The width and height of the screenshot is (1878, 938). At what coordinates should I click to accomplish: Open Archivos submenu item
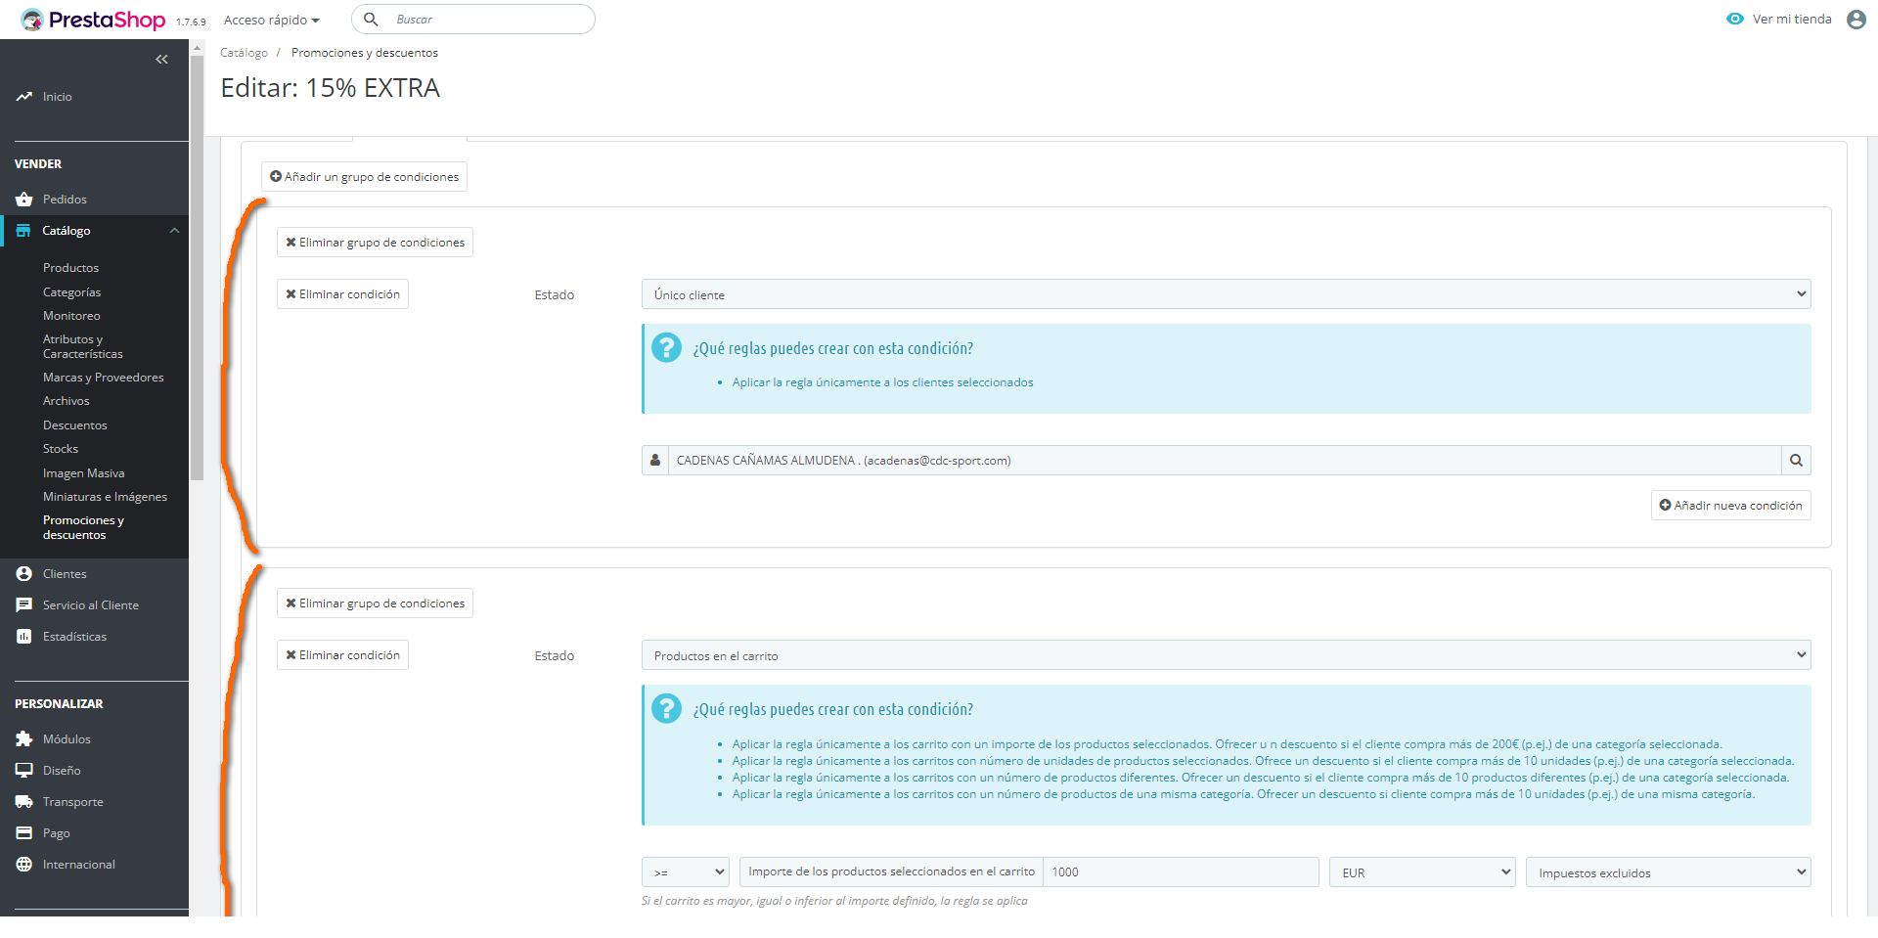pos(67,401)
